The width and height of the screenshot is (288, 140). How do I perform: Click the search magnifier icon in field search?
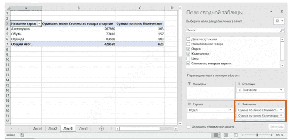(x=282, y=31)
